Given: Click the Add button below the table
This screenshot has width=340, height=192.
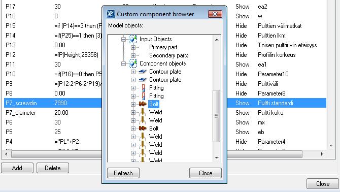Looking at the screenshot, I should (17, 168).
